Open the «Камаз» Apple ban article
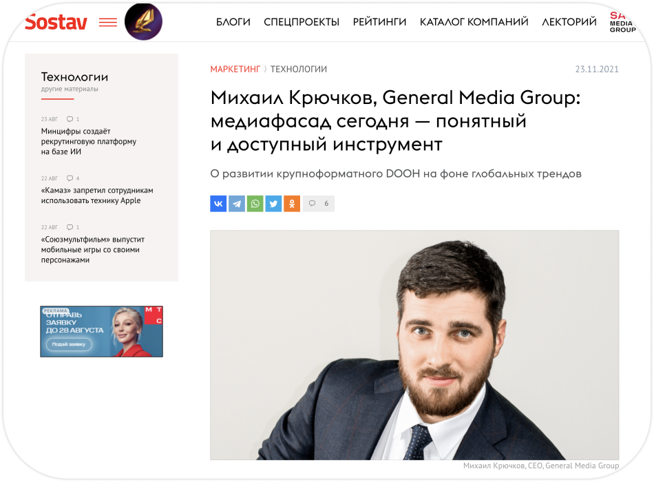Image resolution: width=654 pixels, height=482 pixels. click(x=97, y=196)
